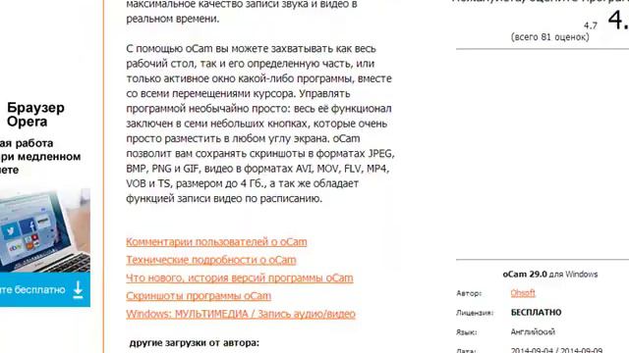Click the Ohsoft author link

coord(523,293)
